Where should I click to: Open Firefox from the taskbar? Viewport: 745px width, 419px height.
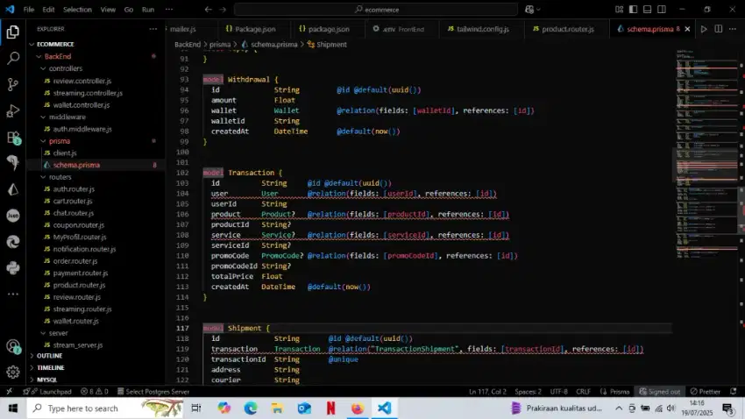358,408
